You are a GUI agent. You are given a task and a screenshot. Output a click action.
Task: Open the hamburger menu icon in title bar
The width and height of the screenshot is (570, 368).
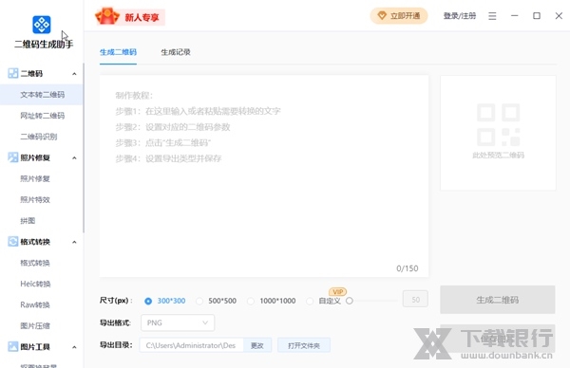(x=492, y=16)
